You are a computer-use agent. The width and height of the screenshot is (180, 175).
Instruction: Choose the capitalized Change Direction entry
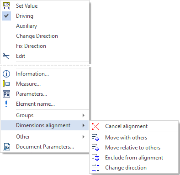(45, 36)
